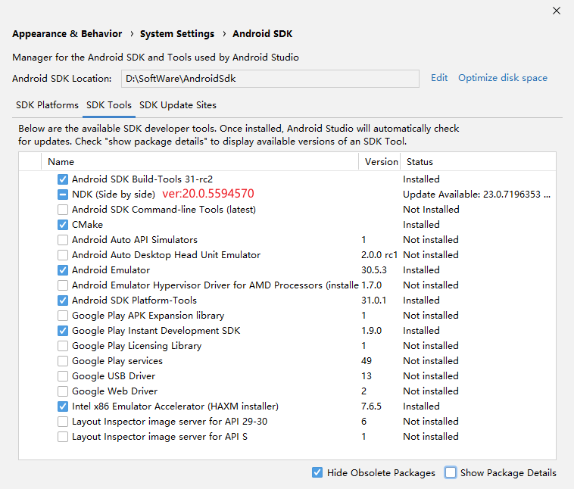Image resolution: width=574 pixels, height=489 pixels.
Task: Select the 'Android Emulator' row name
Action: (x=111, y=270)
